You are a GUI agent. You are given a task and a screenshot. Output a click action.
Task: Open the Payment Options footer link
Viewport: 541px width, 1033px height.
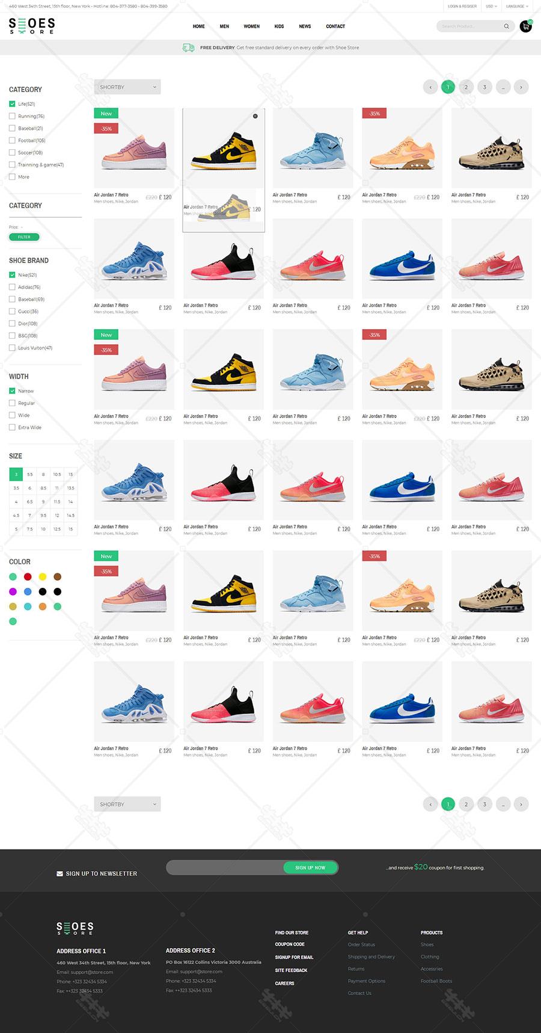point(367,981)
